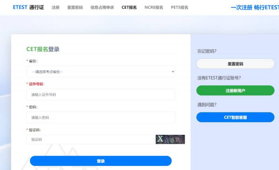
Task: Switch to PETS报名 navigation tab
Action: click(x=180, y=7)
